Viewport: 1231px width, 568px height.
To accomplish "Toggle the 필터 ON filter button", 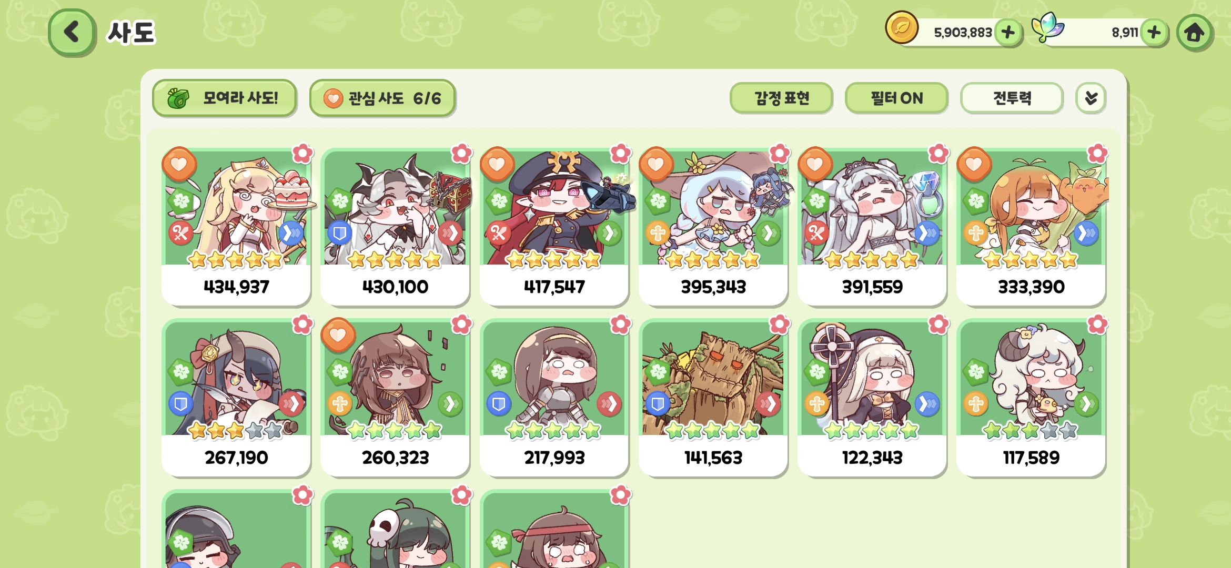I will coord(896,98).
